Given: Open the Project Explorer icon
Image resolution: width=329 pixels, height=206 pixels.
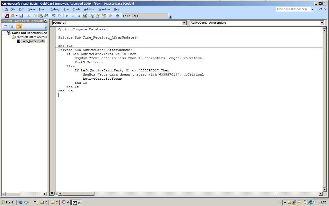Looking at the screenshot, I should (92, 16).
